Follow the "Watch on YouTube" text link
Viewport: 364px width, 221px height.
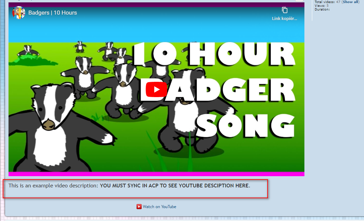pyautogui.click(x=159, y=206)
